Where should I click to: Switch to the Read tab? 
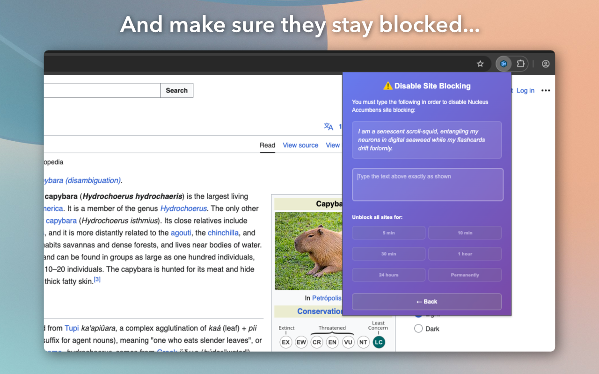(x=267, y=145)
